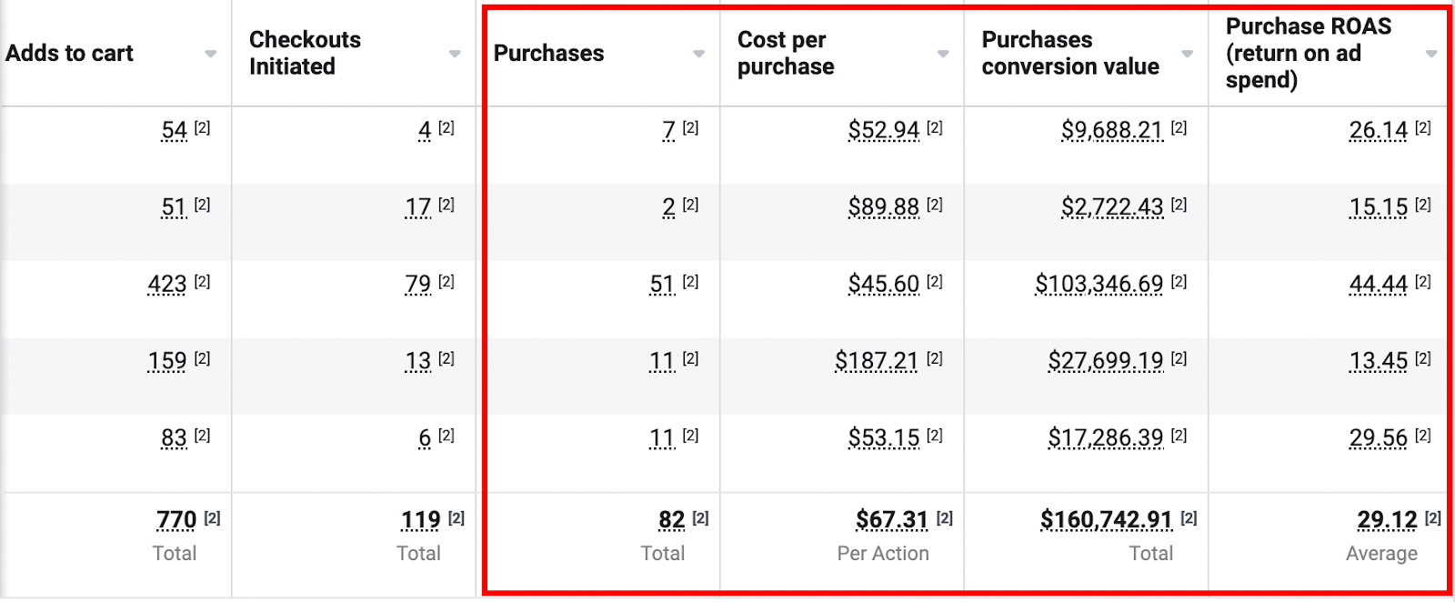Select the 770 total adds to cart
This screenshot has height=602, width=1455.
tap(176, 520)
